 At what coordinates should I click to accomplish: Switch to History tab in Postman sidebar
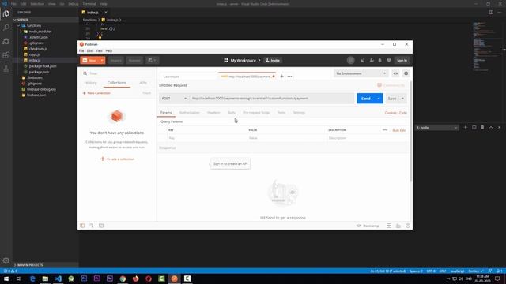point(90,83)
